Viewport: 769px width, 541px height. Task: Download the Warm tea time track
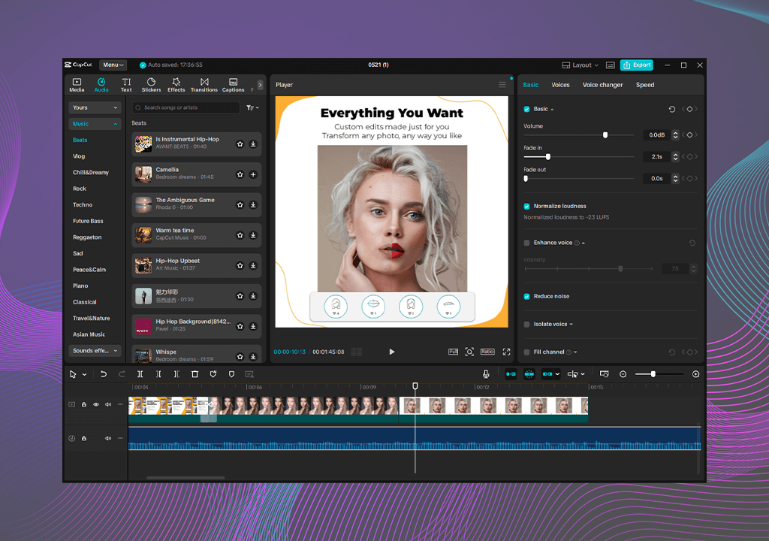tap(253, 235)
